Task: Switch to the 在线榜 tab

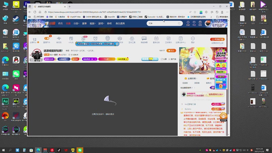Action: (x=185, y=83)
